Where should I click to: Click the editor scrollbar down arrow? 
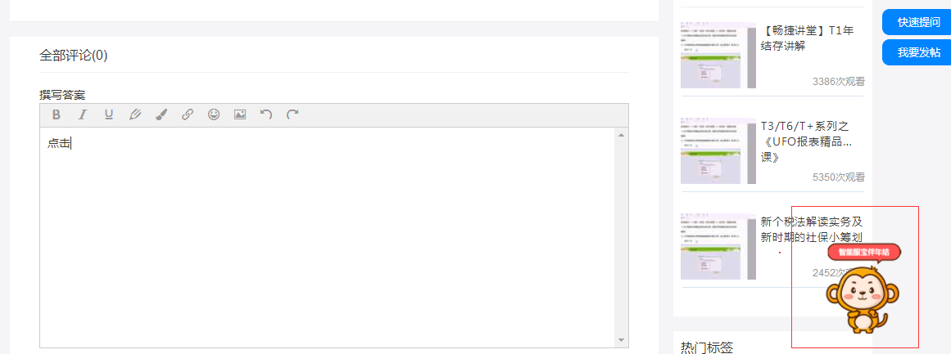tap(621, 341)
